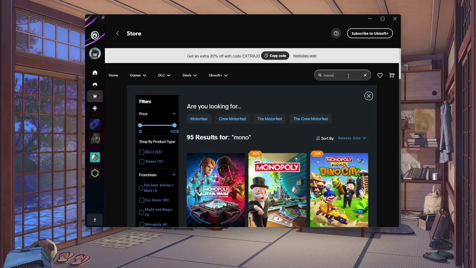Image resolution: width=476 pixels, height=268 pixels.
Task: Collapse the Shop By Product Type section
Action: (174, 142)
